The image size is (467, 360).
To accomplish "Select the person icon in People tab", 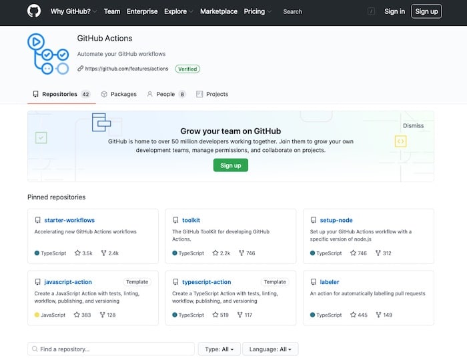I will (x=150, y=94).
